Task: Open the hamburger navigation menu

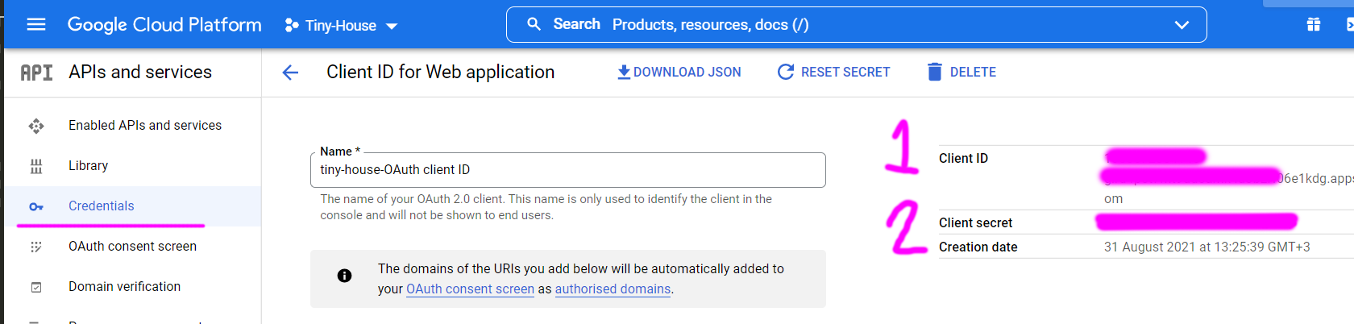Action: pos(36,25)
